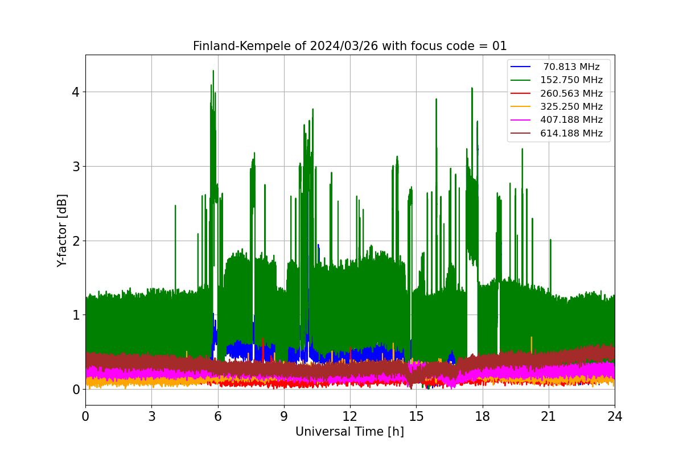This screenshot has width=683, height=455.
Task: Click x-axis tick label 21
Action: click(549, 416)
